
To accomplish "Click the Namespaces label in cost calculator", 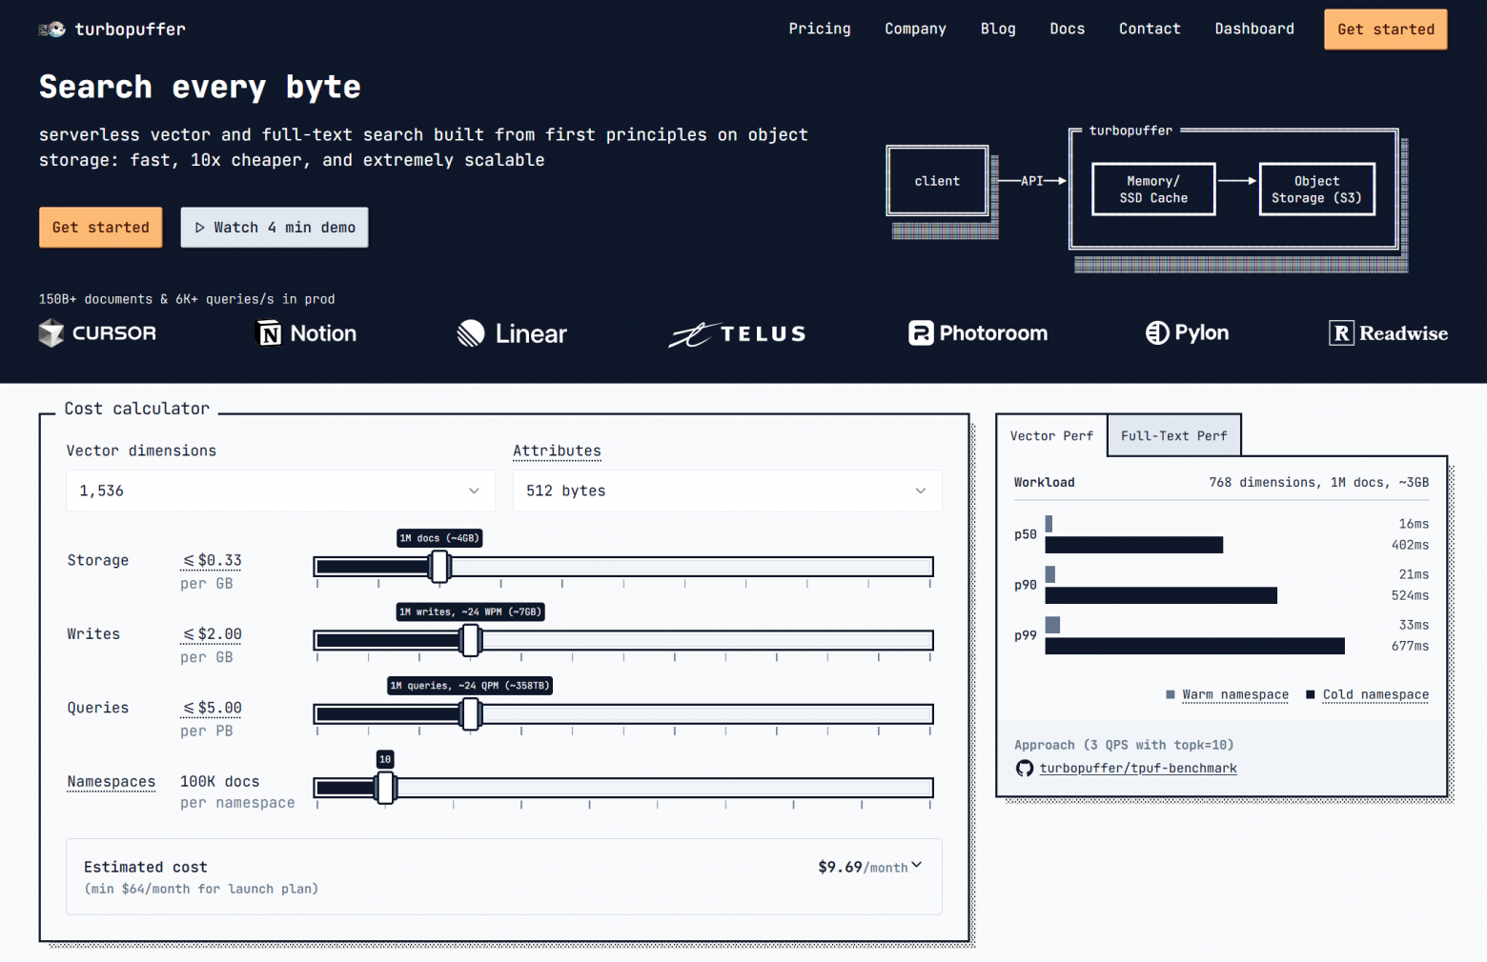I will pos(112,782).
